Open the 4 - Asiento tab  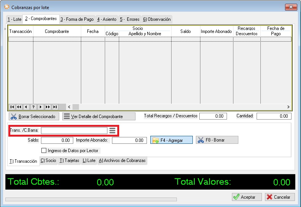click(x=107, y=19)
